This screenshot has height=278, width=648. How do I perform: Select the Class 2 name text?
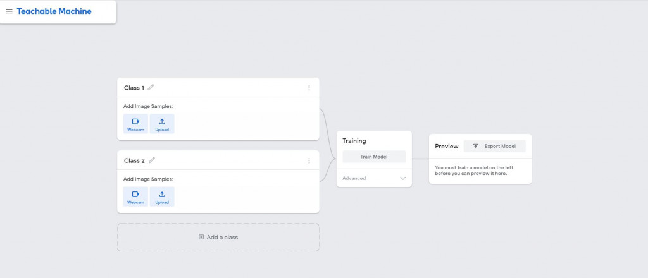[x=134, y=160]
